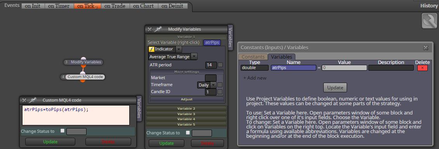Enable Change Status in Custom MQL4 panel

tap(62, 131)
